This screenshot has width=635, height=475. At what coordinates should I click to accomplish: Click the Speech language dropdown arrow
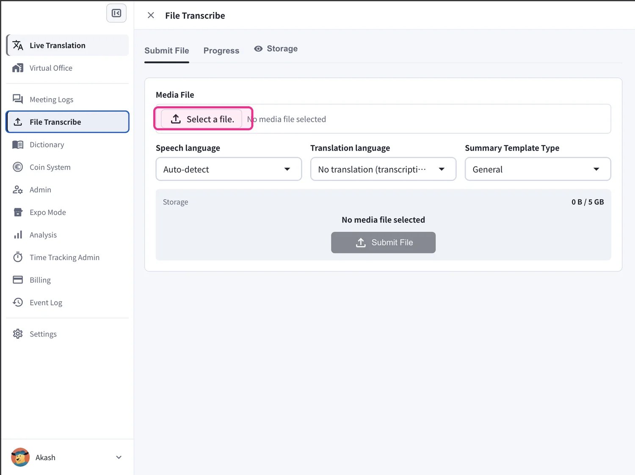287,169
